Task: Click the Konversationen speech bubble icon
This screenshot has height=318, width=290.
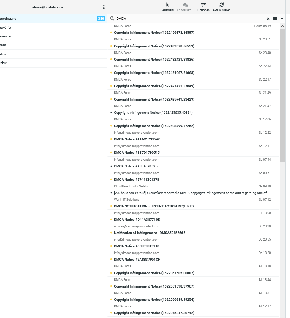Action: click(185, 5)
